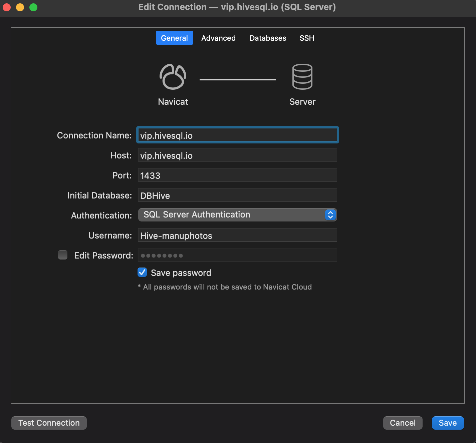Open the Advanced tab

point(218,38)
